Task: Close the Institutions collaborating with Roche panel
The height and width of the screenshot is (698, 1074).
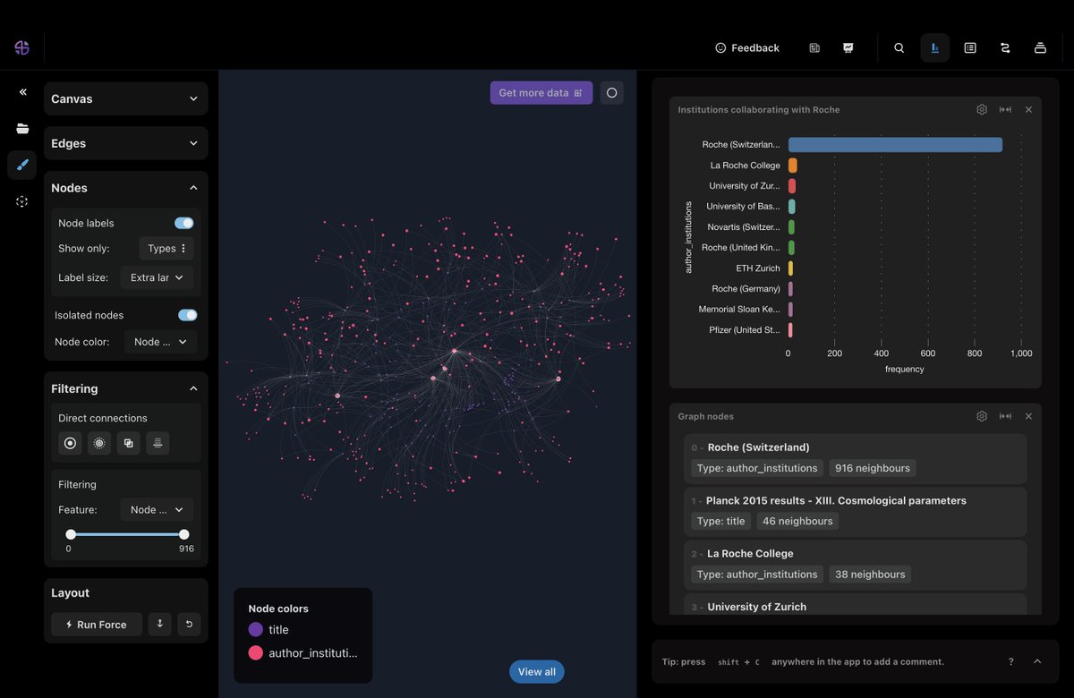Action: pyautogui.click(x=1028, y=109)
